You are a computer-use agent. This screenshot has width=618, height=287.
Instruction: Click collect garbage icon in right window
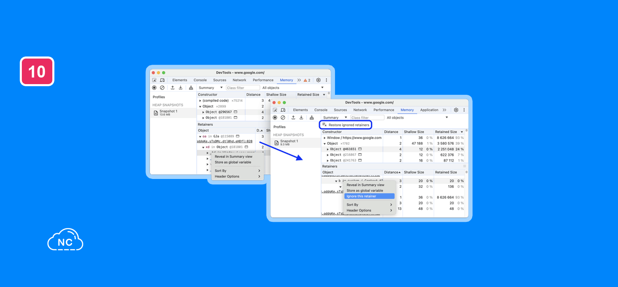(x=311, y=118)
